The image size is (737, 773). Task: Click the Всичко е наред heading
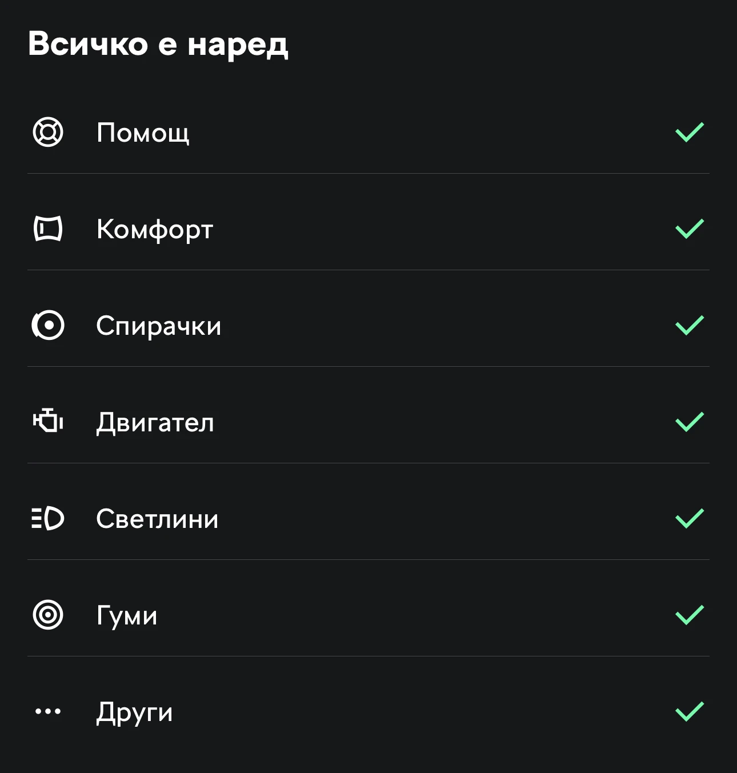(158, 44)
